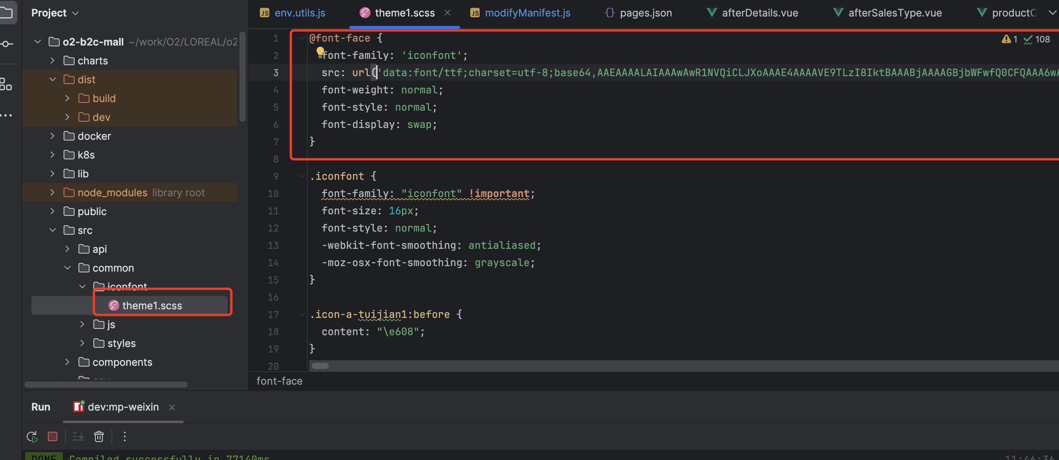Stop the running dev:mp-weixin process
Viewport: 1059px width, 460px height.
pyautogui.click(x=53, y=436)
